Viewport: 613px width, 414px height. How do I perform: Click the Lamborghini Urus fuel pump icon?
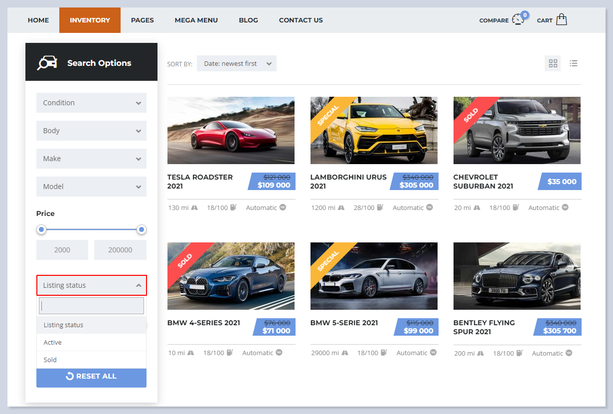[380, 207]
